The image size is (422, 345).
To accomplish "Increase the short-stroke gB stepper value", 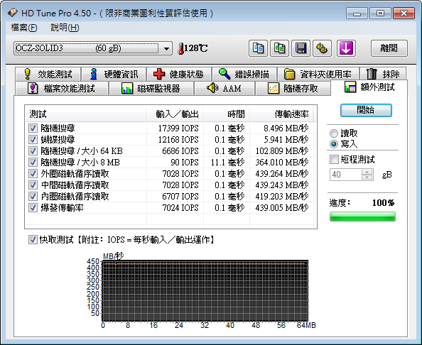I will click(x=367, y=172).
